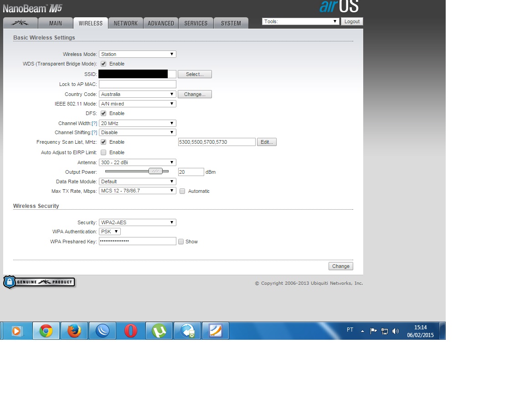This screenshot has width=525, height=393.
Task: Show hidden system tray icons
Action: pyautogui.click(x=362, y=331)
